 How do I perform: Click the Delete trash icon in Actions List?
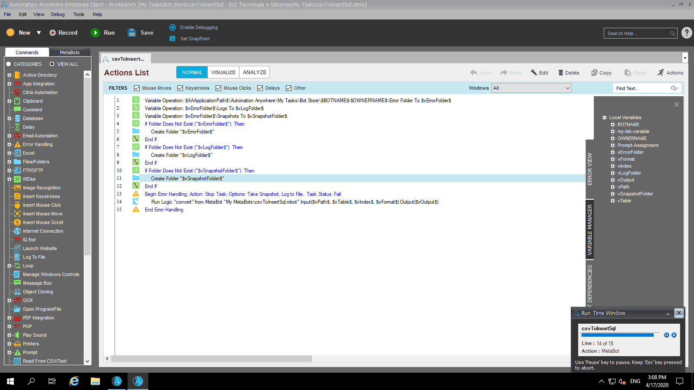pyautogui.click(x=560, y=73)
